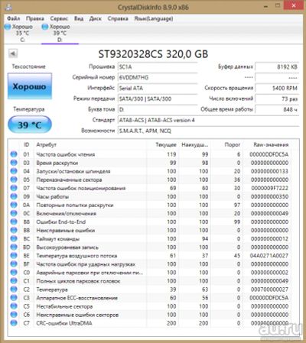Open the Диск menu

click(96, 18)
